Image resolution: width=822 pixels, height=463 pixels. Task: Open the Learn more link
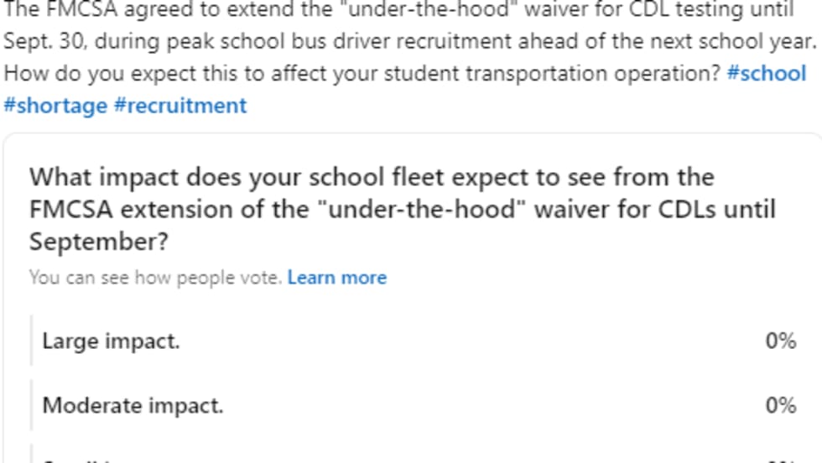(x=337, y=278)
